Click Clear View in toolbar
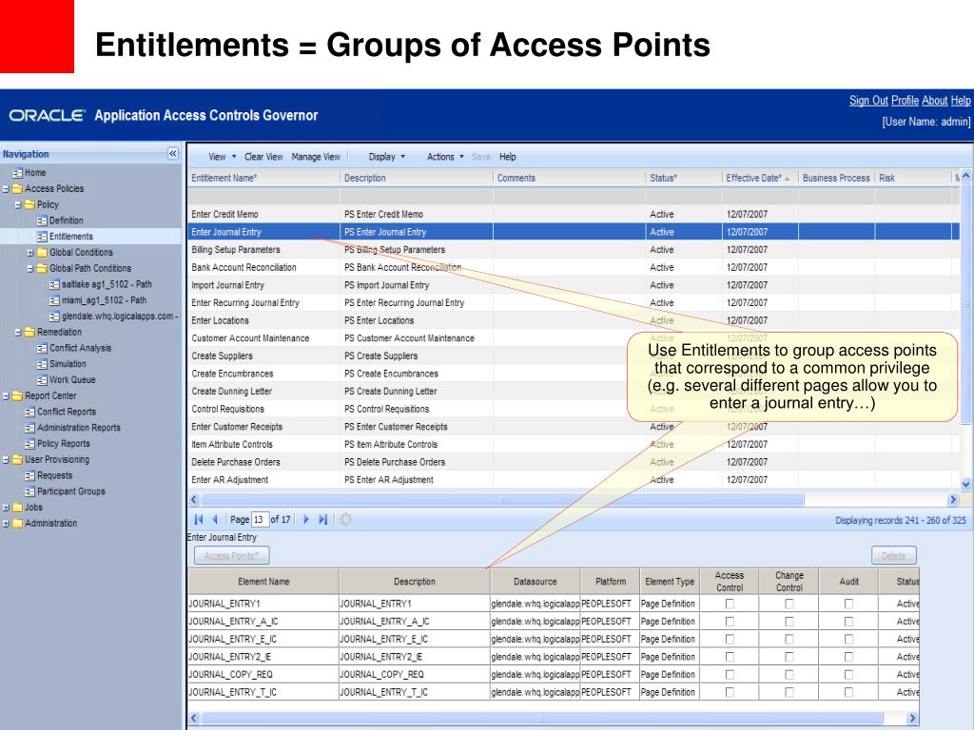 (263, 157)
